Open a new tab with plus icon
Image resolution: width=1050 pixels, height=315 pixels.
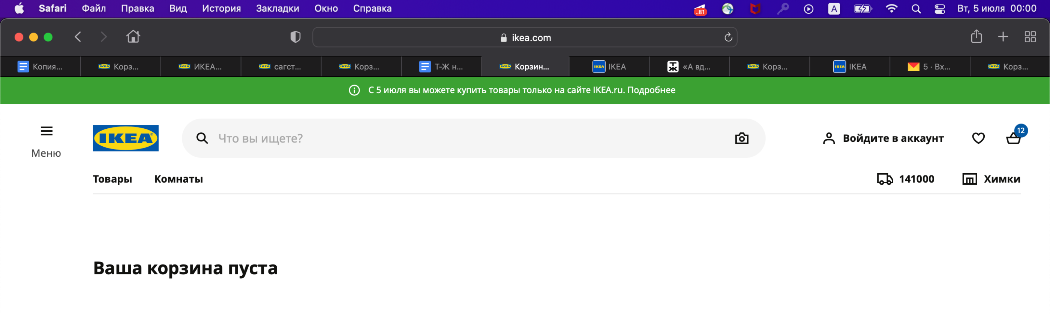1003,37
